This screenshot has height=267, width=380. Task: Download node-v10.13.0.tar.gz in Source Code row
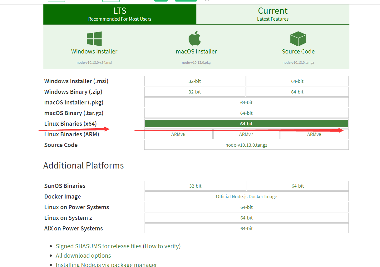click(x=246, y=145)
